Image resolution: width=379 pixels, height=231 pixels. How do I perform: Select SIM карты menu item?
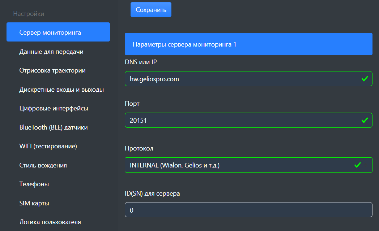tap(34, 203)
